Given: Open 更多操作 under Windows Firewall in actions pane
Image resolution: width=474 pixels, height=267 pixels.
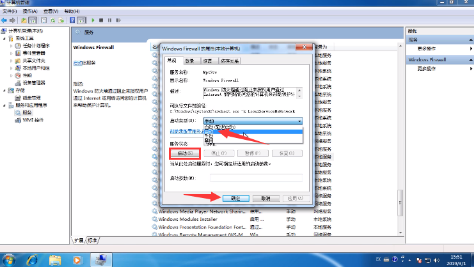Looking at the screenshot, I should tap(427, 69).
